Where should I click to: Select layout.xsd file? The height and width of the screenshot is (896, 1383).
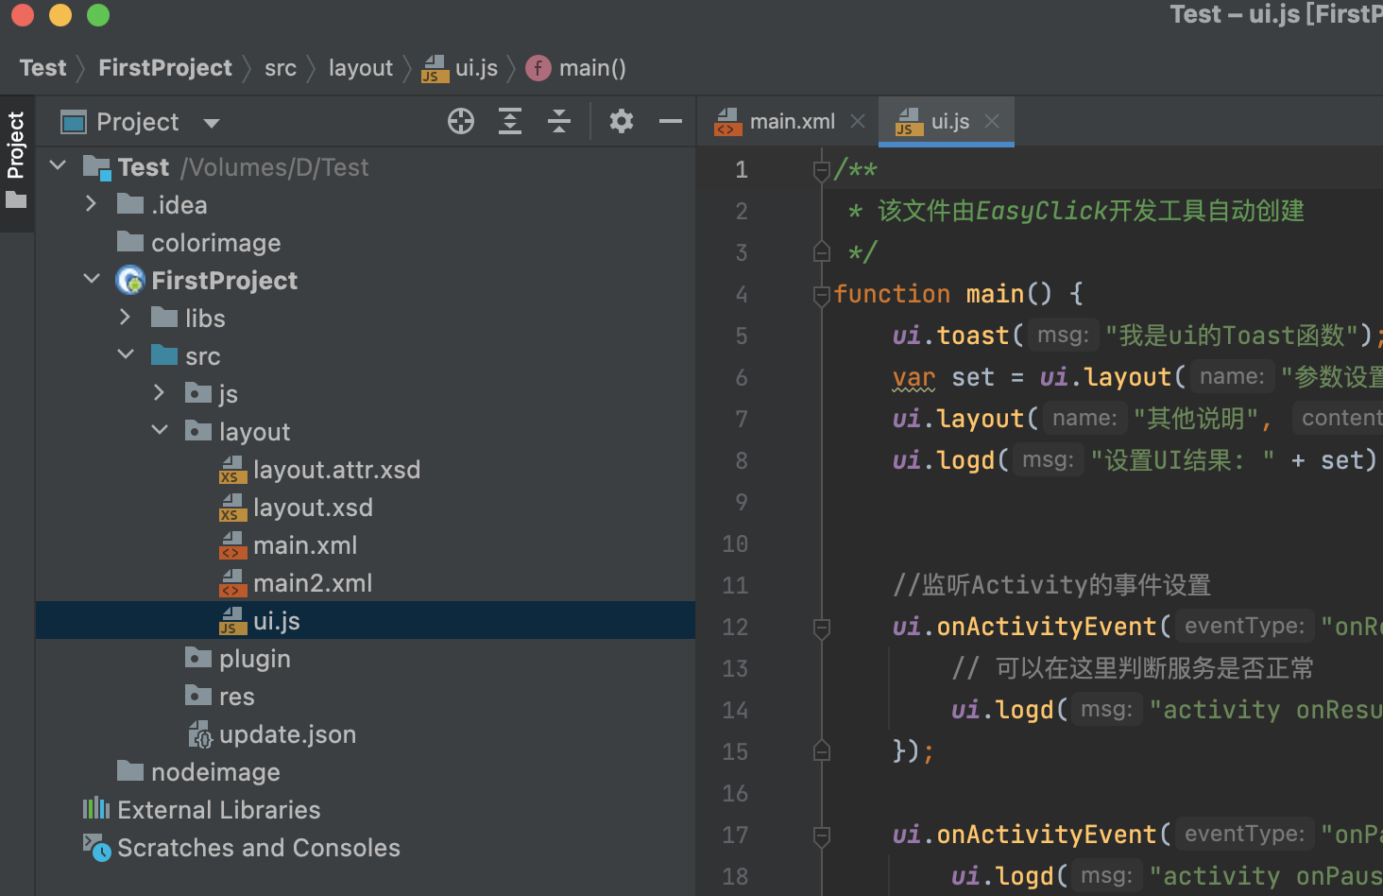pyautogui.click(x=313, y=508)
